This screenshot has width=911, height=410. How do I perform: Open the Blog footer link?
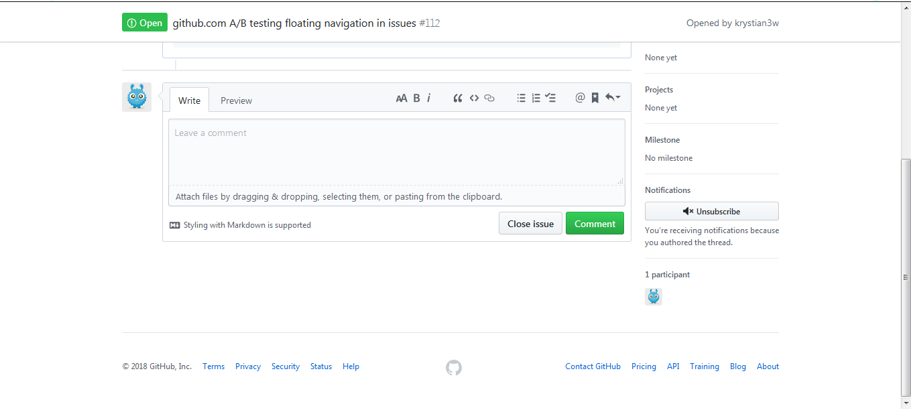[x=738, y=366]
